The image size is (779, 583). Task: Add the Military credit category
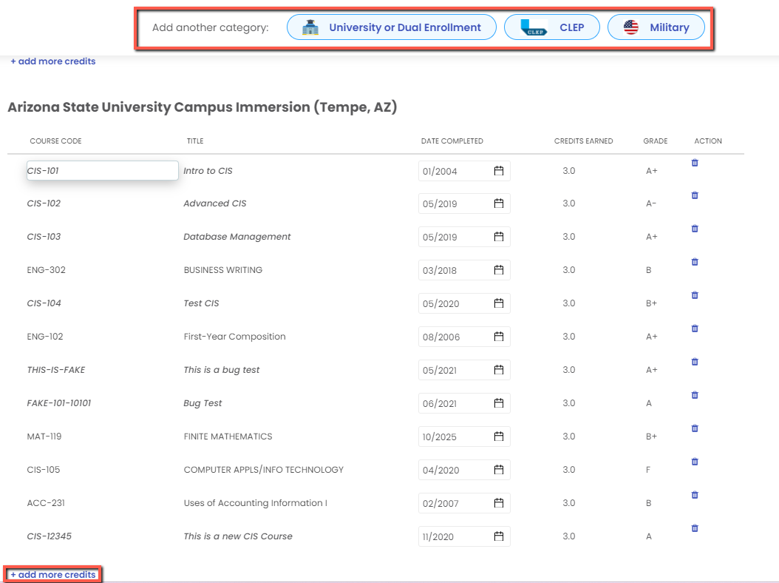(x=656, y=27)
